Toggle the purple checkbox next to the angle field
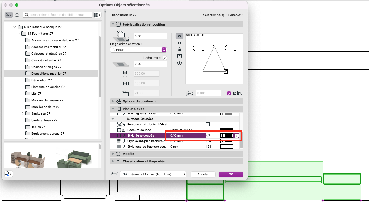 point(229,93)
